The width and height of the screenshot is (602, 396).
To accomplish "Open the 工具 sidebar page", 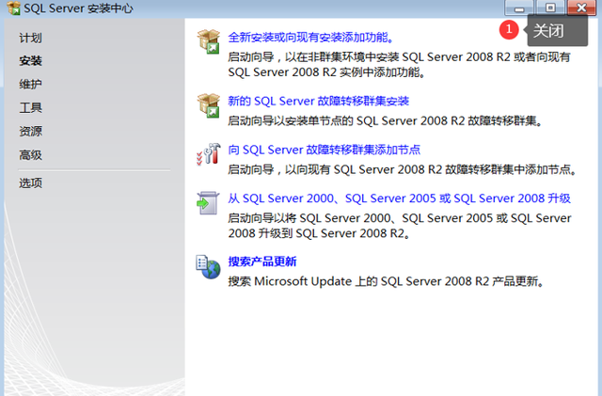I will tap(30, 107).
